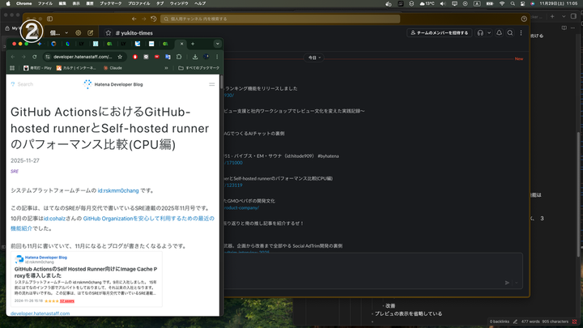Star the yukito-times channel
This screenshot has width=583, height=328.
click(x=109, y=32)
